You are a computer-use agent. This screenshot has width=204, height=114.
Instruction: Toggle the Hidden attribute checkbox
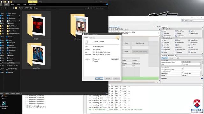coord(93,61)
